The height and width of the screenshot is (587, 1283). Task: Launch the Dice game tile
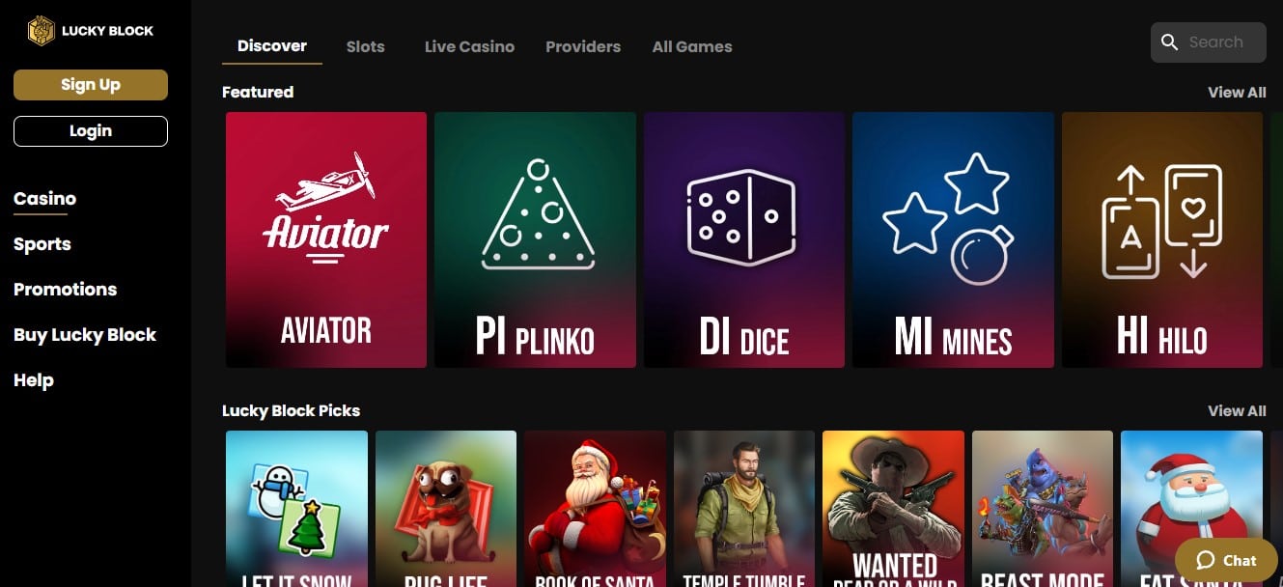tap(744, 239)
